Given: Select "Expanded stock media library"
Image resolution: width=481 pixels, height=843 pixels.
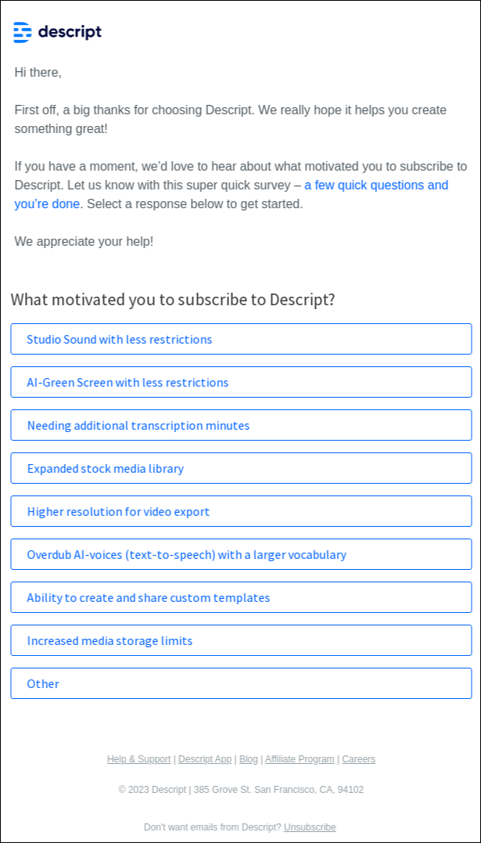Looking at the screenshot, I should coord(240,468).
